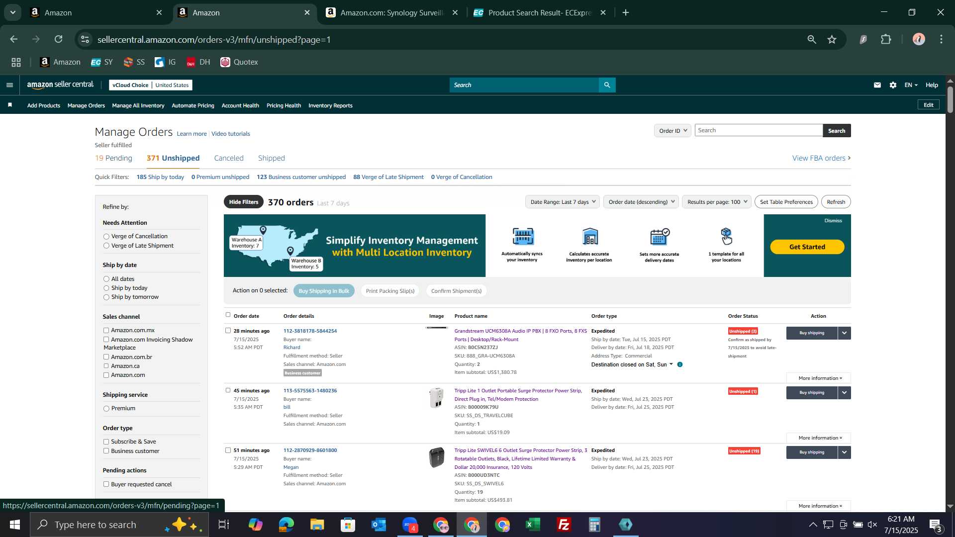Bookmark this page with the star icon
955x537 pixels.
[832, 39]
